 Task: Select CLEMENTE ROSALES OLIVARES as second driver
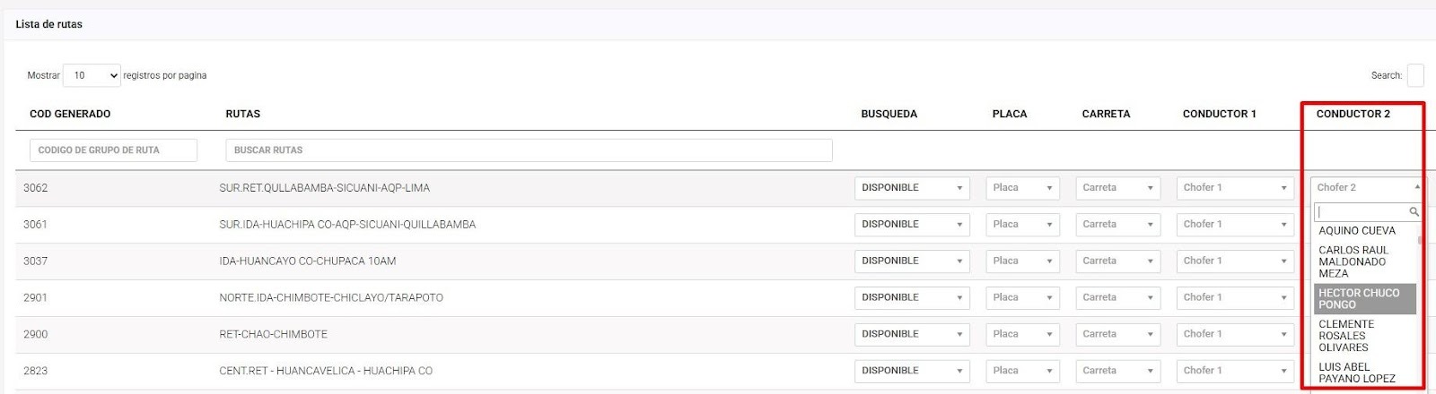(x=1346, y=336)
